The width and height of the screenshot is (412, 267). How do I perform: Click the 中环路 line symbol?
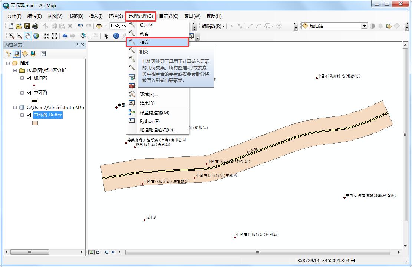coord(35,100)
